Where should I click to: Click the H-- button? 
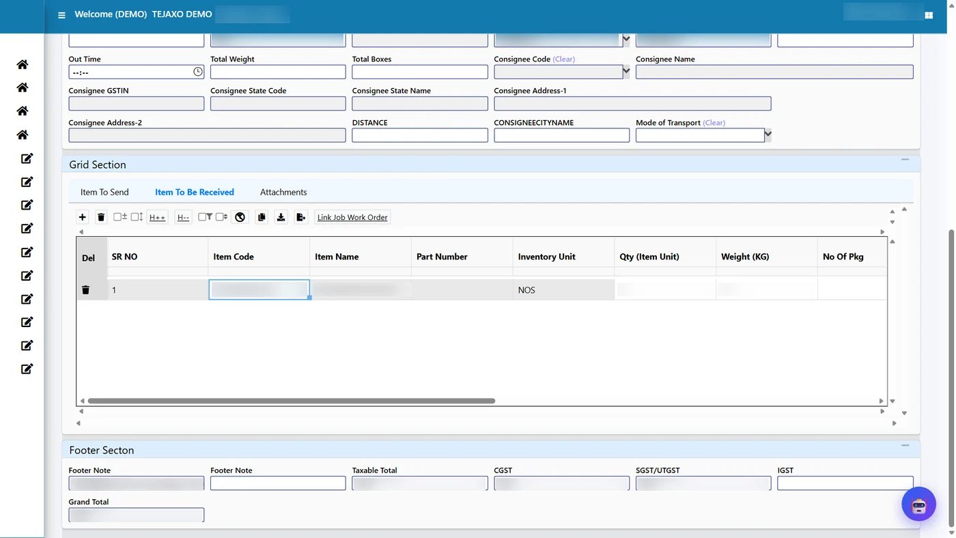pyautogui.click(x=183, y=217)
